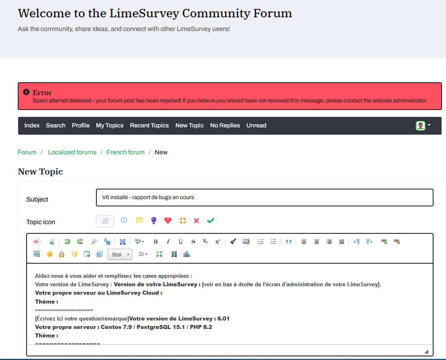Maximize the editor with the fullscreen icon
Image resolution: width=446 pixels, height=360 pixels.
click(x=159, y=254)
